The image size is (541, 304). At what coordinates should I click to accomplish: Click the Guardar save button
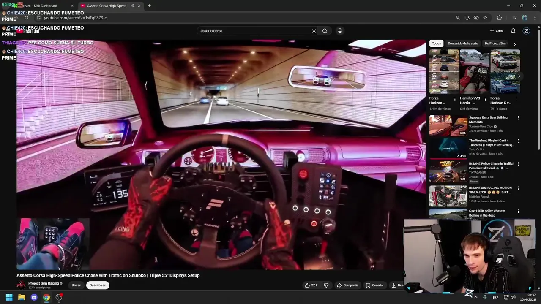pyautogui.click(x=374, y=285)
